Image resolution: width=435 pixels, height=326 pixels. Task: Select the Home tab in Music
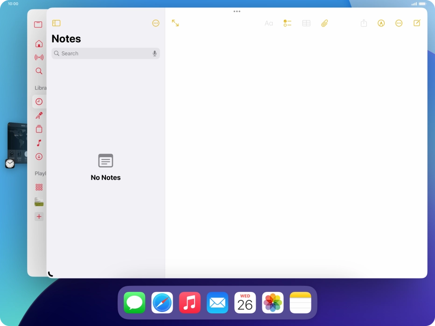point(39,43)
